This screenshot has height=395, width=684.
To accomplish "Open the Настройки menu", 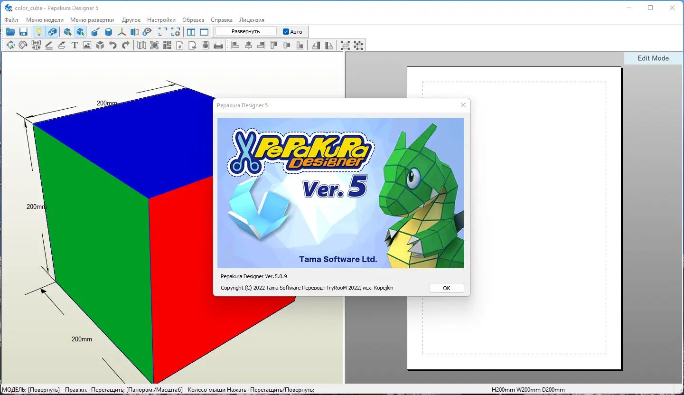I will pos(161,20).
